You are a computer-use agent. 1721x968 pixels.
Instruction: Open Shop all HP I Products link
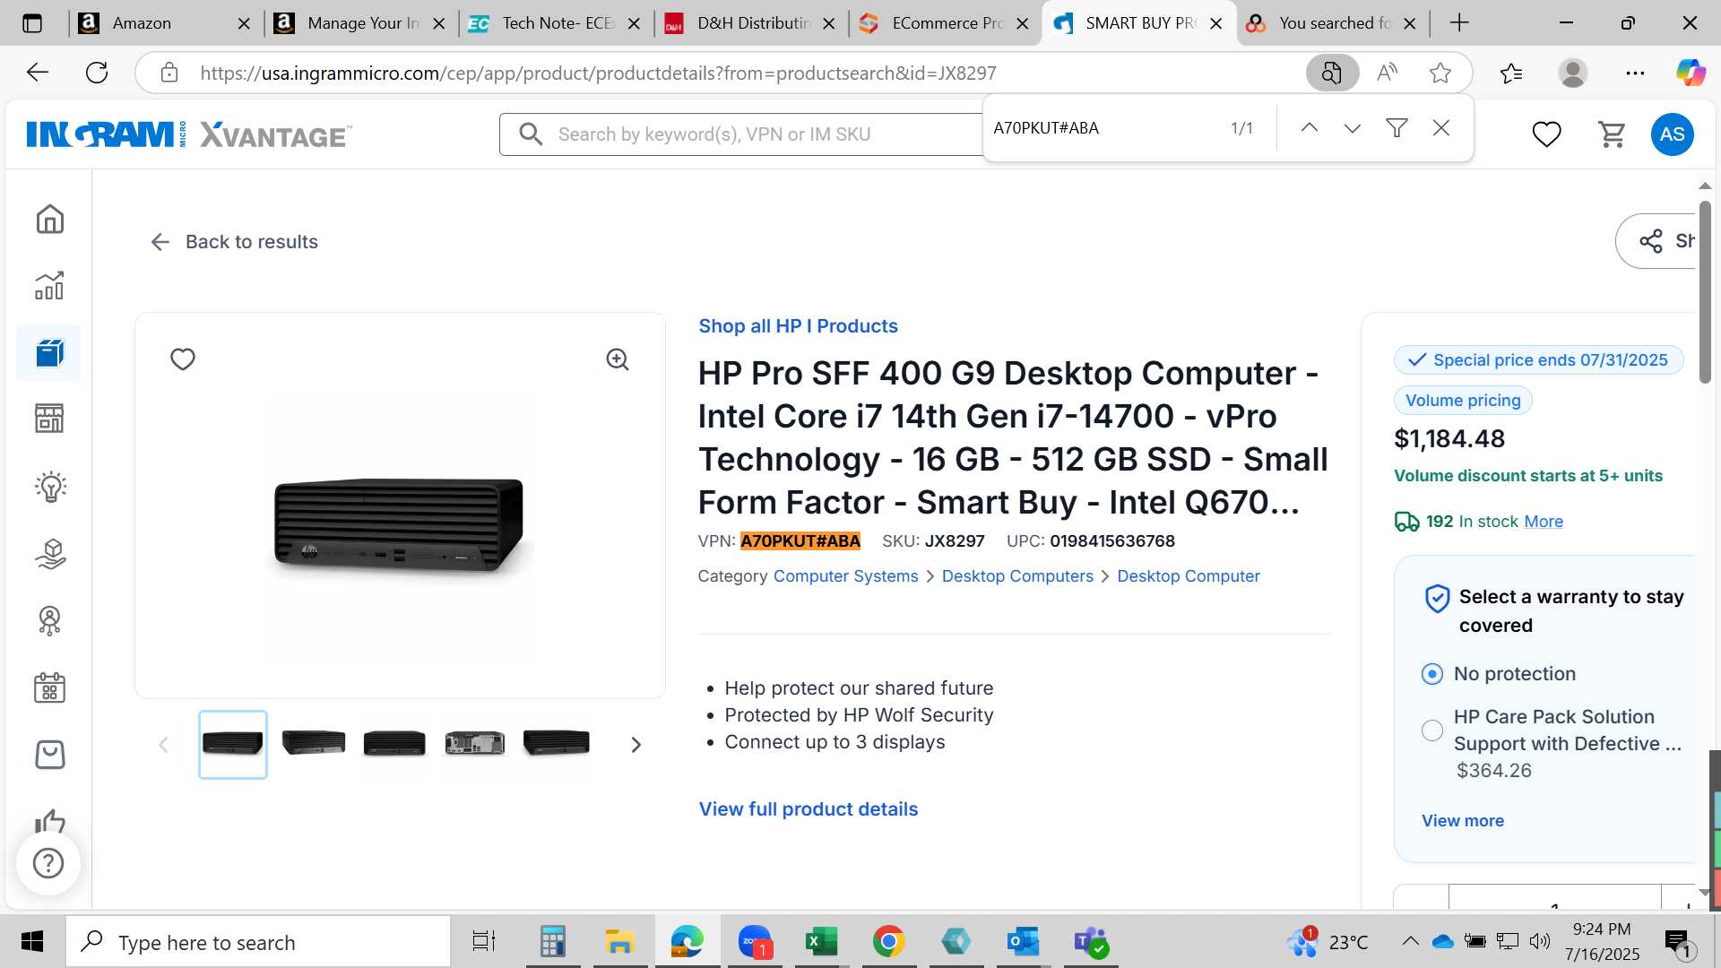coord(798,326)
